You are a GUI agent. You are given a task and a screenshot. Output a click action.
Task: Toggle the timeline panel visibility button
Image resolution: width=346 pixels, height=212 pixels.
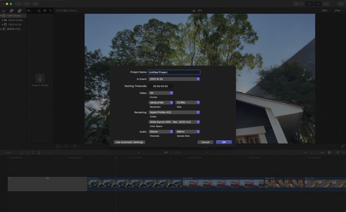pos(317,4)
